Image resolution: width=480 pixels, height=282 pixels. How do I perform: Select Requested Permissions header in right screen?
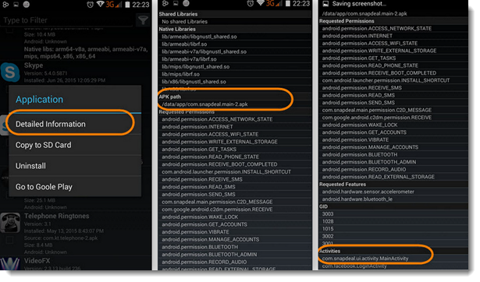point(347,21)
